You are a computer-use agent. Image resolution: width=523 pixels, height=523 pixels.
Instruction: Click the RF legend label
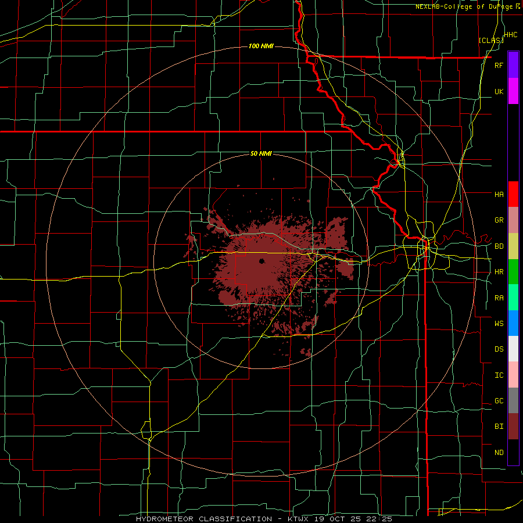[499, 65]
